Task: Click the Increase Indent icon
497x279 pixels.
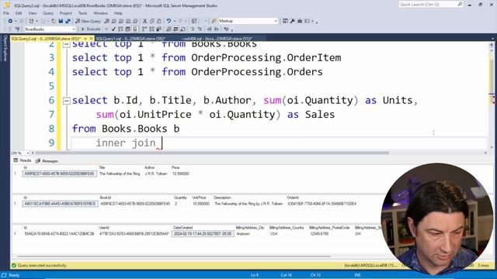Action: coord(217,29)
